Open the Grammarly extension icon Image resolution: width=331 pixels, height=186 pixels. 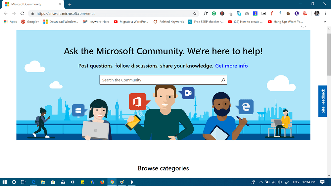point(214,14)
